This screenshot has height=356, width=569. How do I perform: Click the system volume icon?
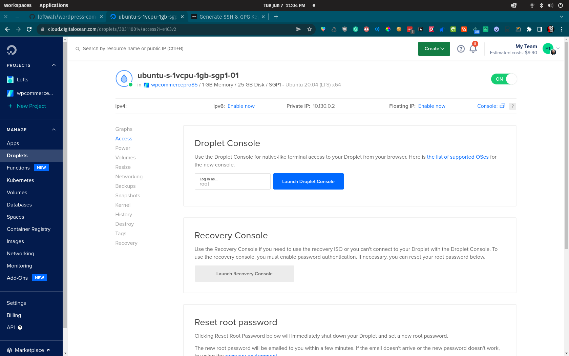(x=551, y=5)
